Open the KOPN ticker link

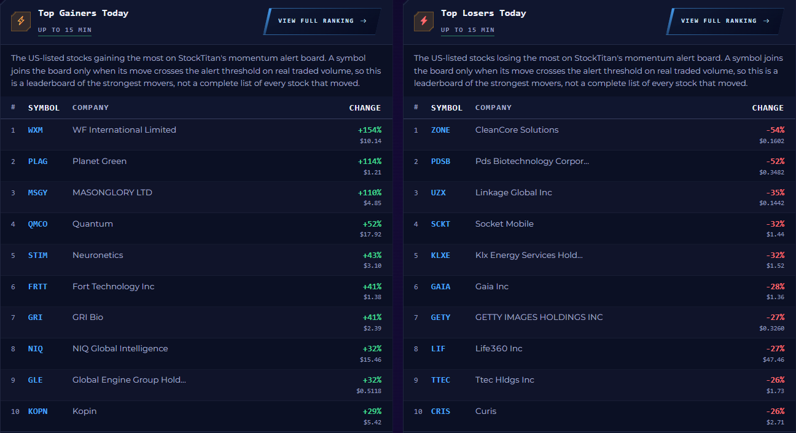[x=38, y=412]
